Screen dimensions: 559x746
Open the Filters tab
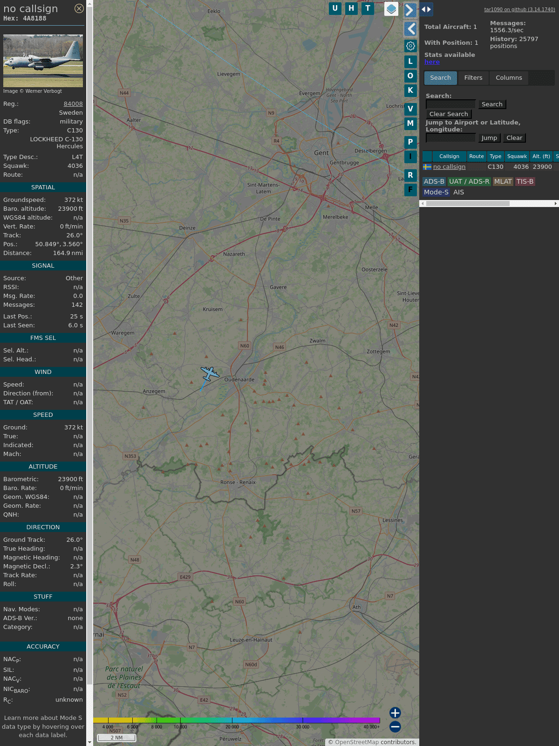(x=473, y=78)
